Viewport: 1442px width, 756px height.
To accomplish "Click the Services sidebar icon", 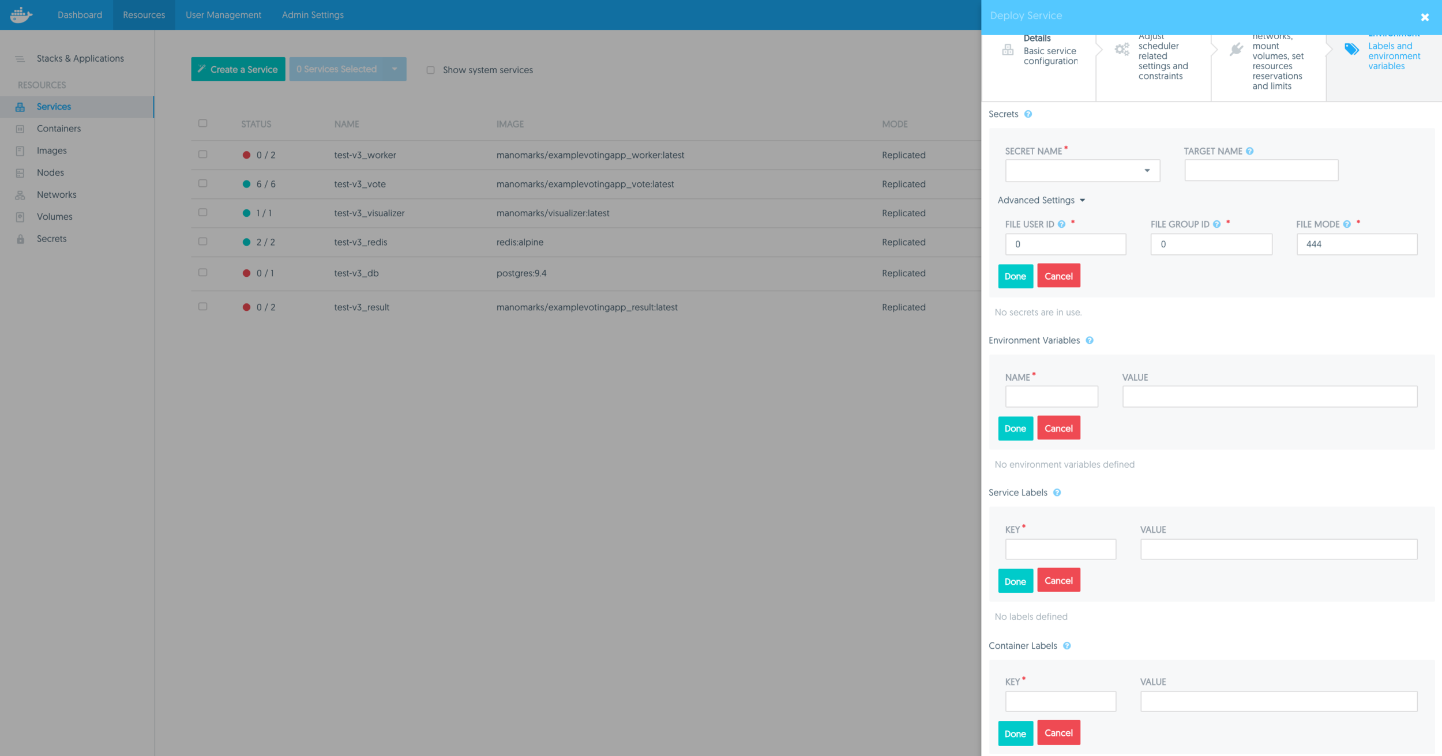I will (x=20, y=106).
